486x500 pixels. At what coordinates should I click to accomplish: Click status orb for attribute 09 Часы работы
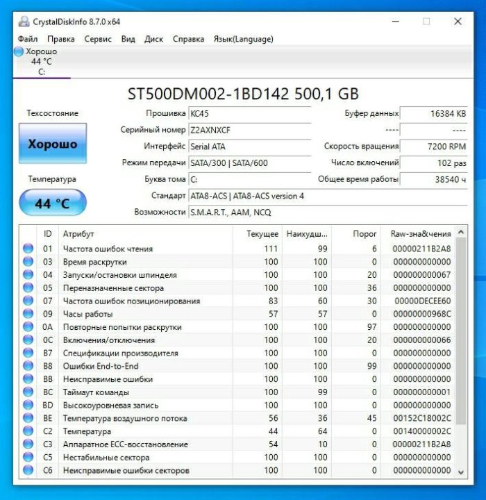point(28,314)
